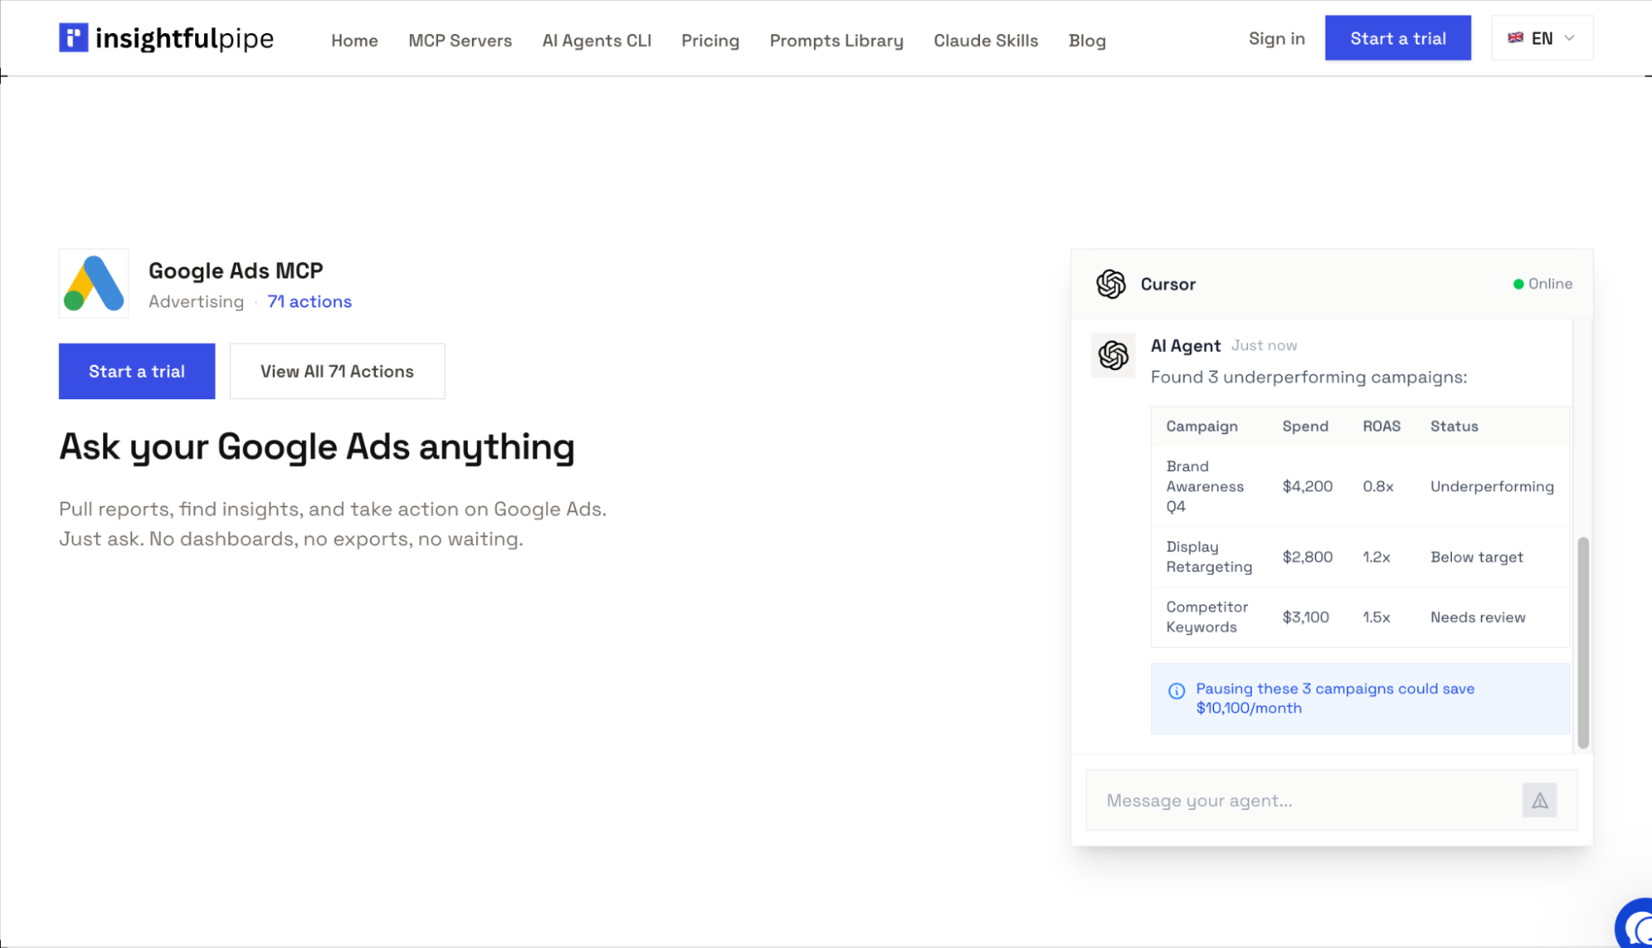Open the MCP Servers nav item
The width and height of the screenshot is (1652, 948).
click(x=460, y=40)
